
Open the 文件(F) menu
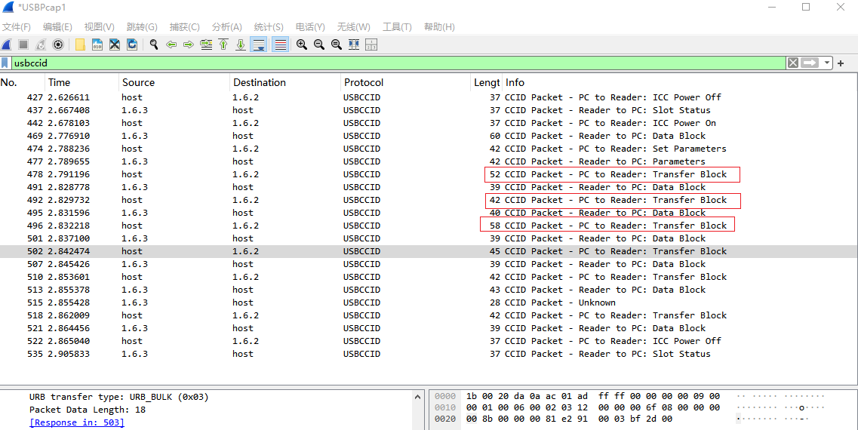coord(17,27)
